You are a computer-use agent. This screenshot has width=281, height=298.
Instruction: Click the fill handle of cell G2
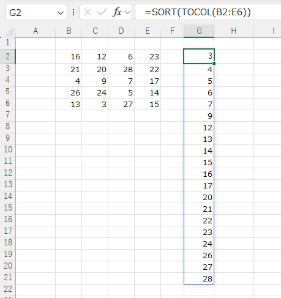214,64
